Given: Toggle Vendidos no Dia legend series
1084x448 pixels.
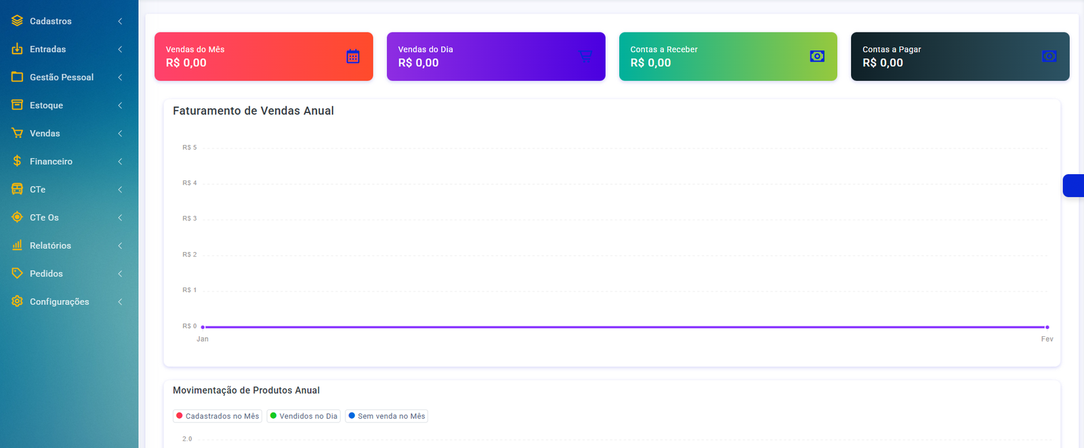Looking at the screenshot, I should tap(304, 416).
